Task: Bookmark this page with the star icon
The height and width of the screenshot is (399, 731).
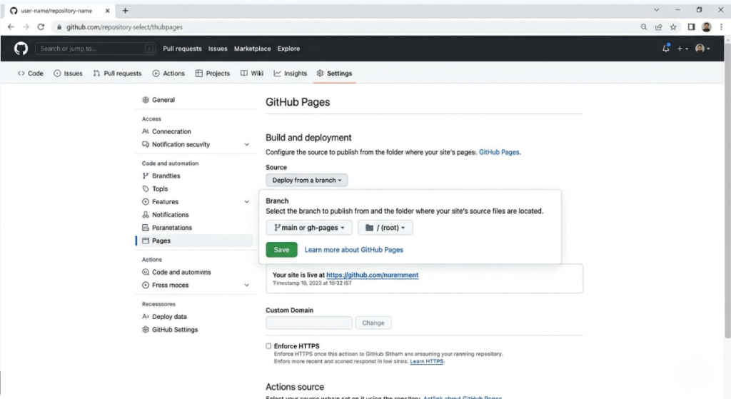Action: pos(673,27)
